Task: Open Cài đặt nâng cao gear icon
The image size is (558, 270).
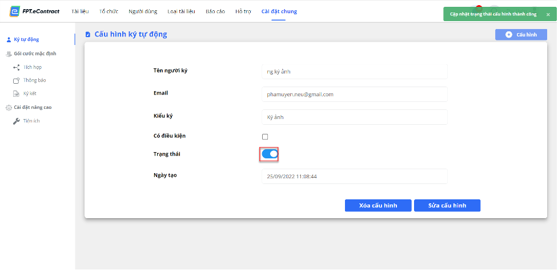Action: [x=9, y=108]
